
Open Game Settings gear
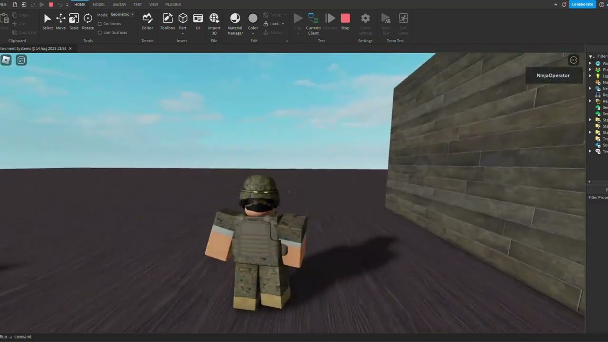coord(365,19)
